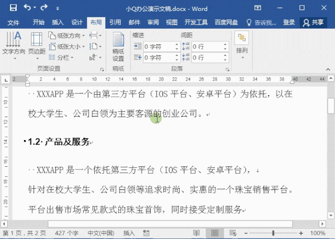
Task: Switch to Print Layout view
Action: pyautogui.click(x=215, y=233)
